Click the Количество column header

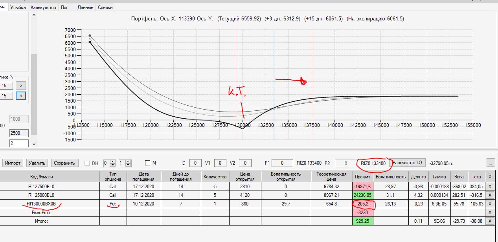point(215,176)
